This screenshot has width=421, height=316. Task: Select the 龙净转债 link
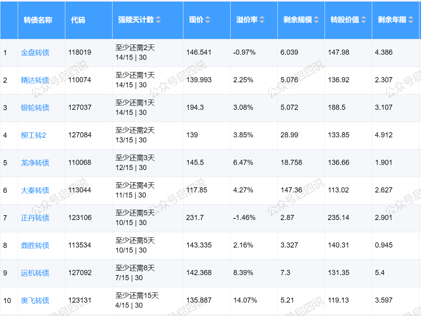pyautogui.click(x=35, y=163)
